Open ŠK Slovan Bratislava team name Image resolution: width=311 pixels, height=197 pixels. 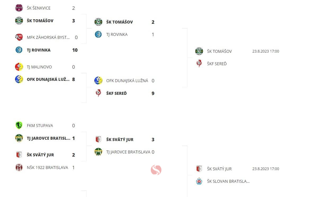(228, 181)
